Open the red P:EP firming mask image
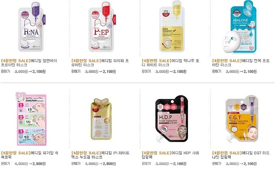This screenshot has width=275, height=171. point(102,27)
